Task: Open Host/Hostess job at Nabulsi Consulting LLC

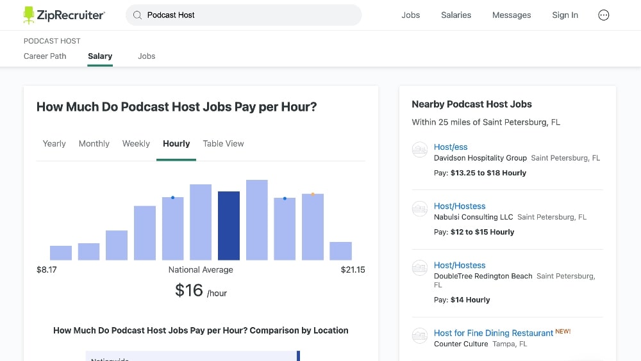Action: pos(460,206)
